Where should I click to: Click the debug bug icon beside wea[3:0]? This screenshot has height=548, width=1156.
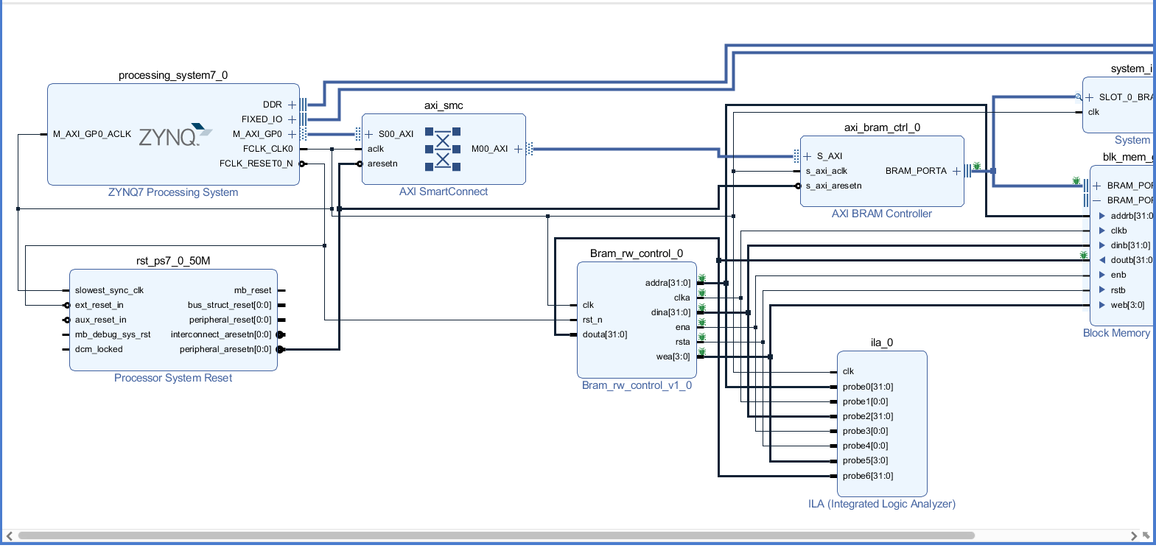pyautogui.click(x=701, y=352)
